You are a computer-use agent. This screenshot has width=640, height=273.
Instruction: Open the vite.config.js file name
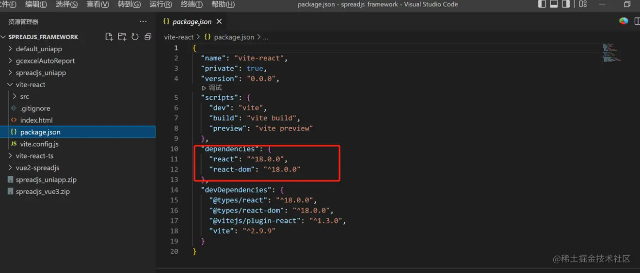point(40,144)
